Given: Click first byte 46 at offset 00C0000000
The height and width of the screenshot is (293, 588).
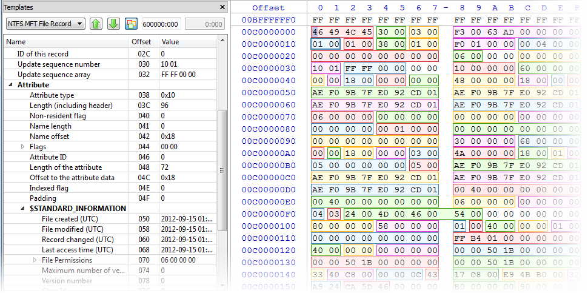Looking at the screenshot, I should tap(318, 32).
